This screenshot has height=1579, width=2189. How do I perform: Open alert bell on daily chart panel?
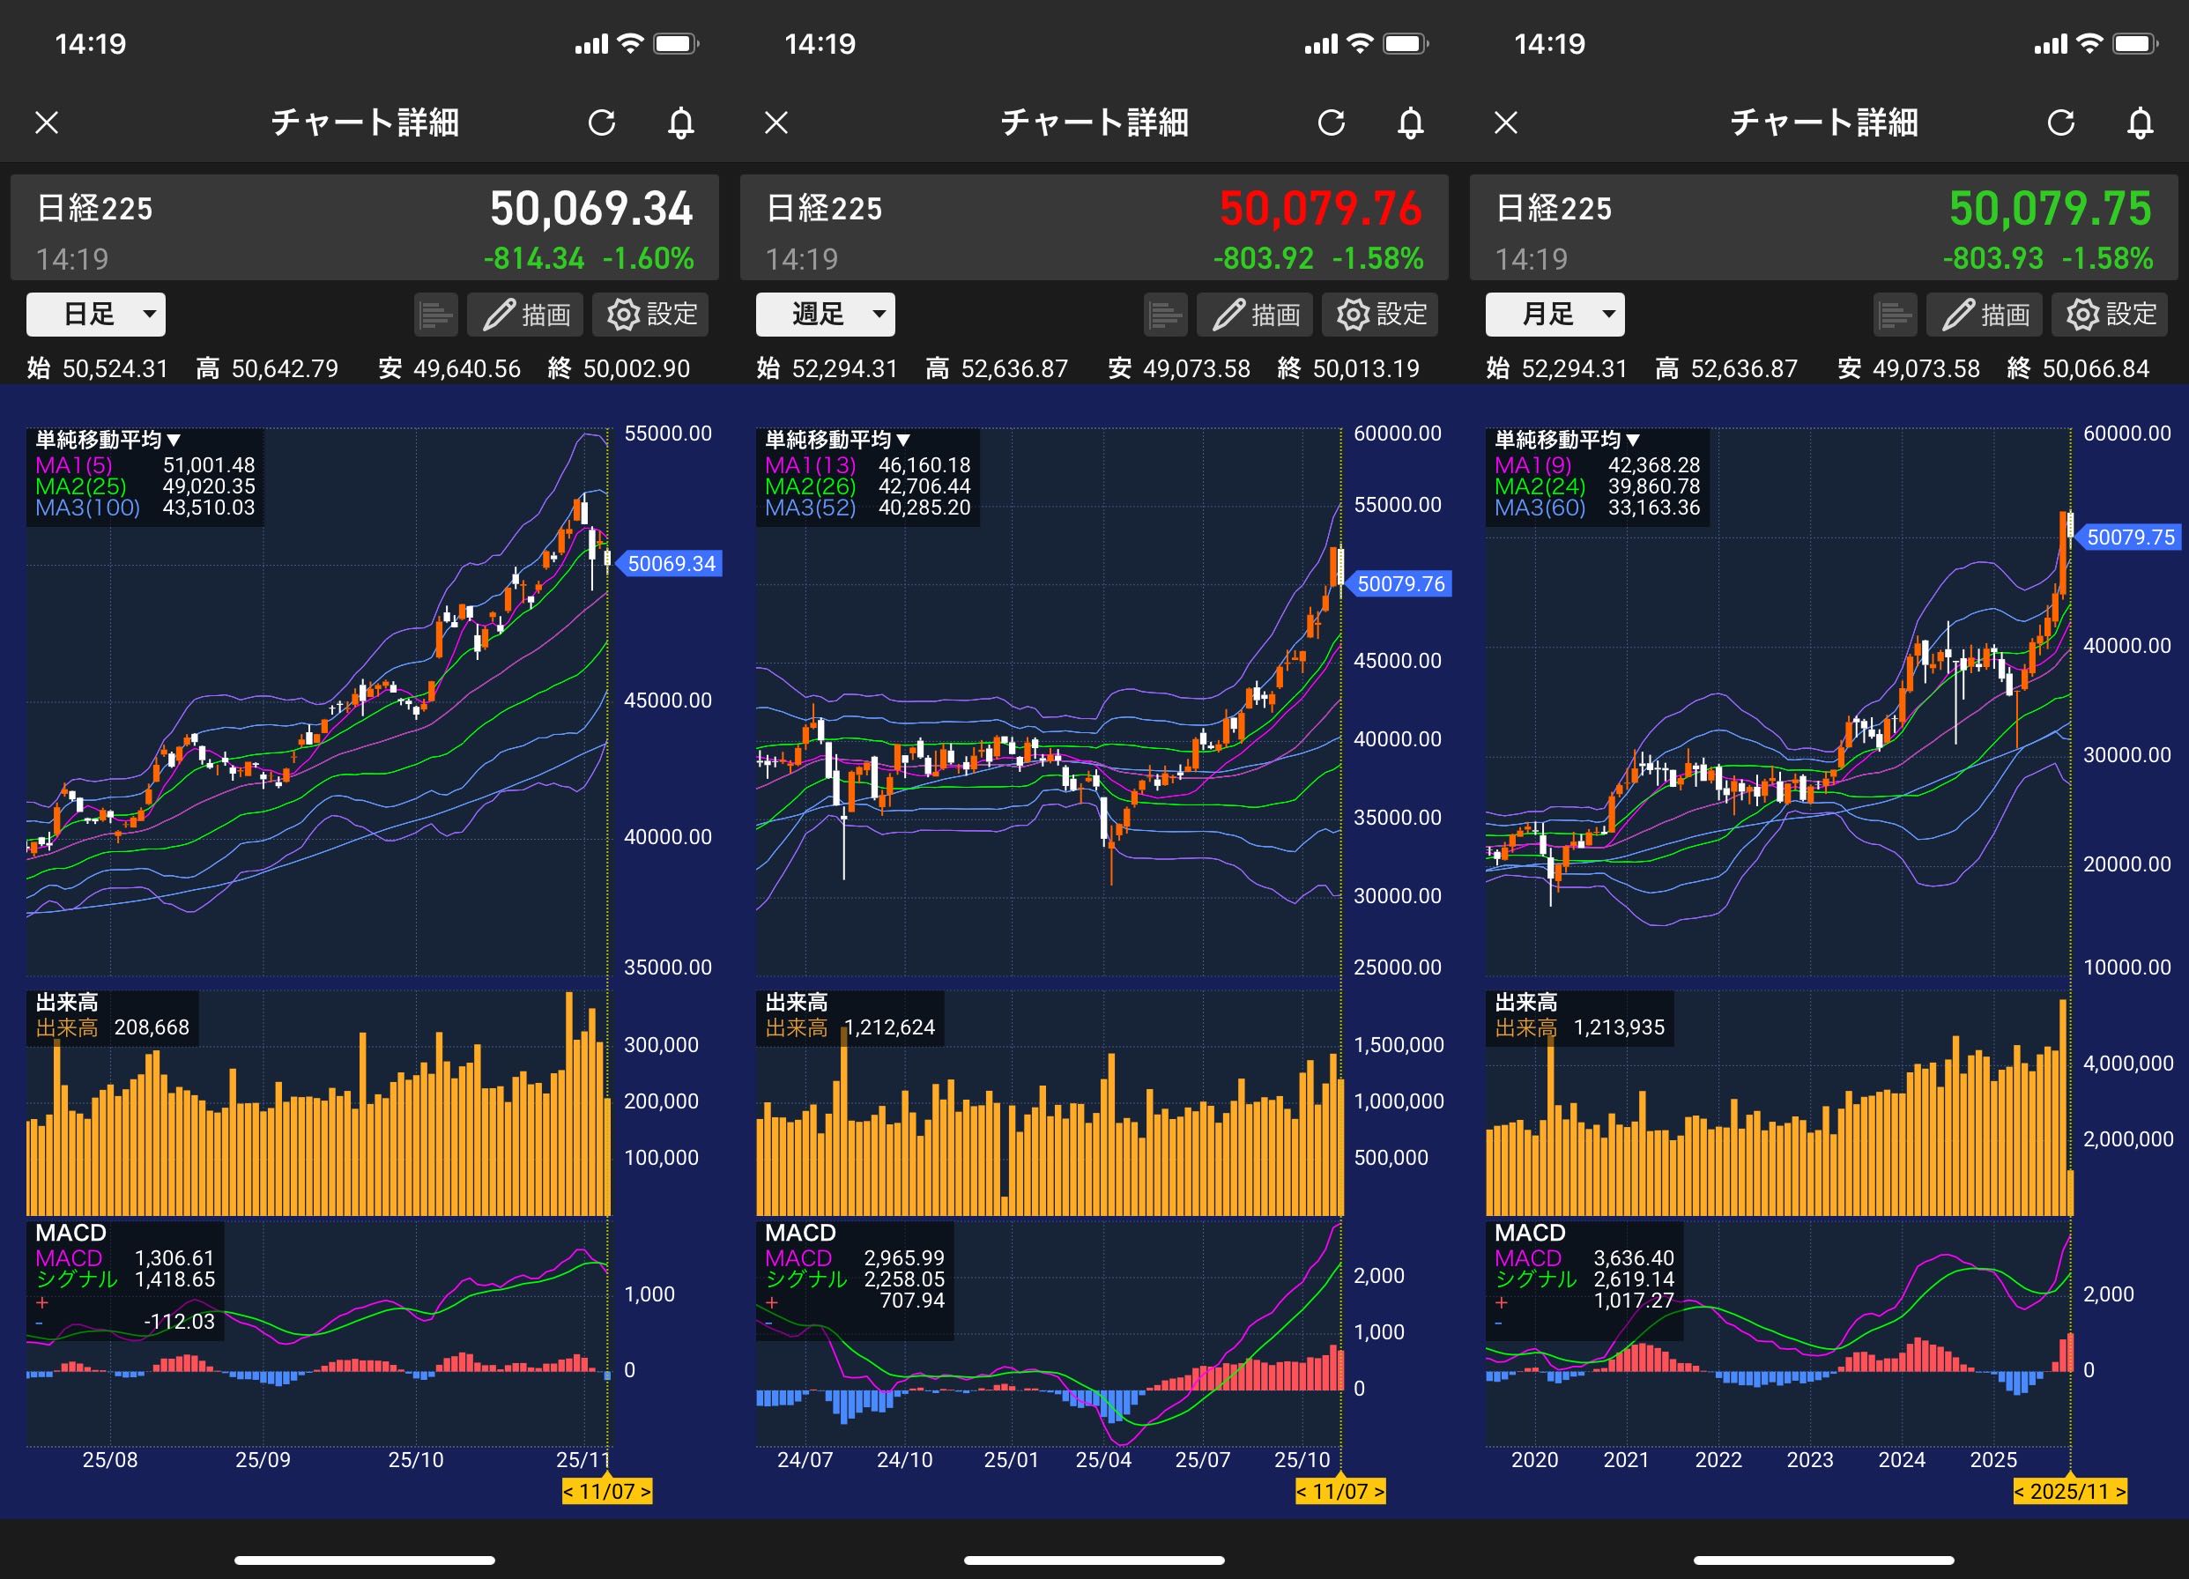(x=680, y=122)
